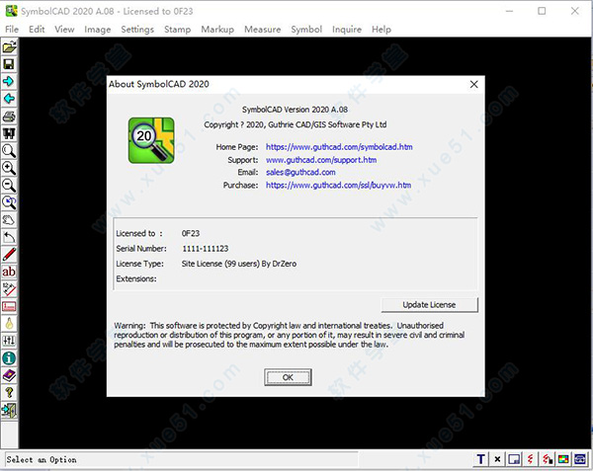
Task: Click the red pencil markup tool
Action: [x=9, y=254]
